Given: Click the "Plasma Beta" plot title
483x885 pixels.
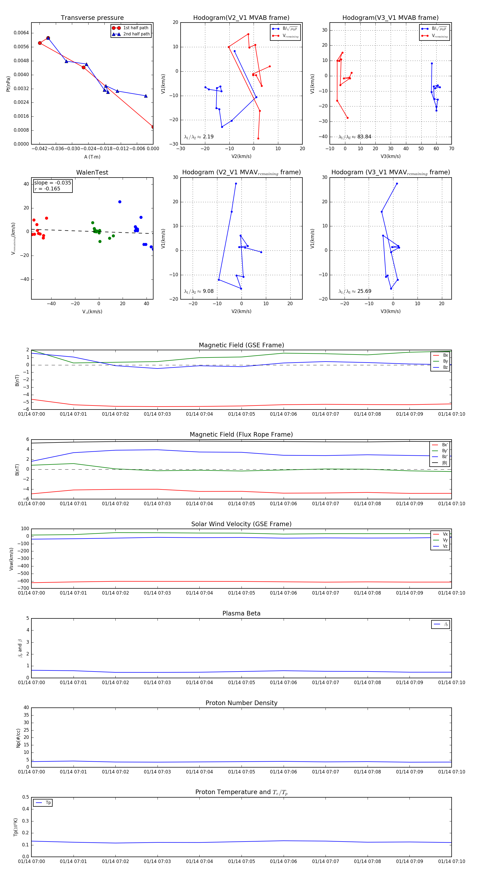Looking at the screenshot, I should pos(241,614).
